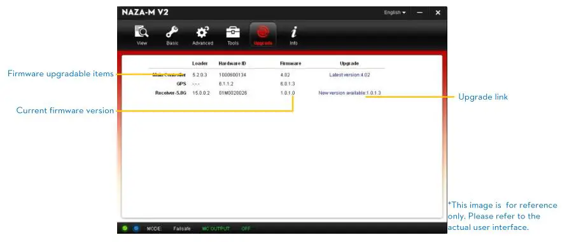Click the Main Controller row label
Screen dimensions: 567x242
tap(169, 75)
